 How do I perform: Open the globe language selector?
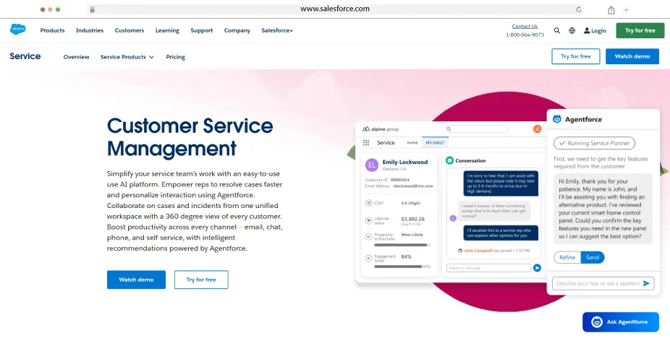pyautogui.click(x=572, y=31)
